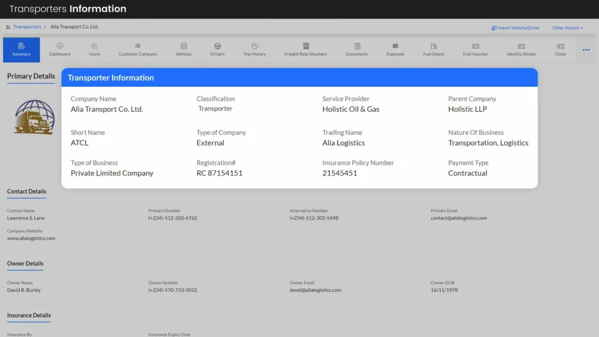Viewport: 599px width, 337px height.
Task: Navigate to Transporters breadcrumb link
Action: click(x=27, y=27)
